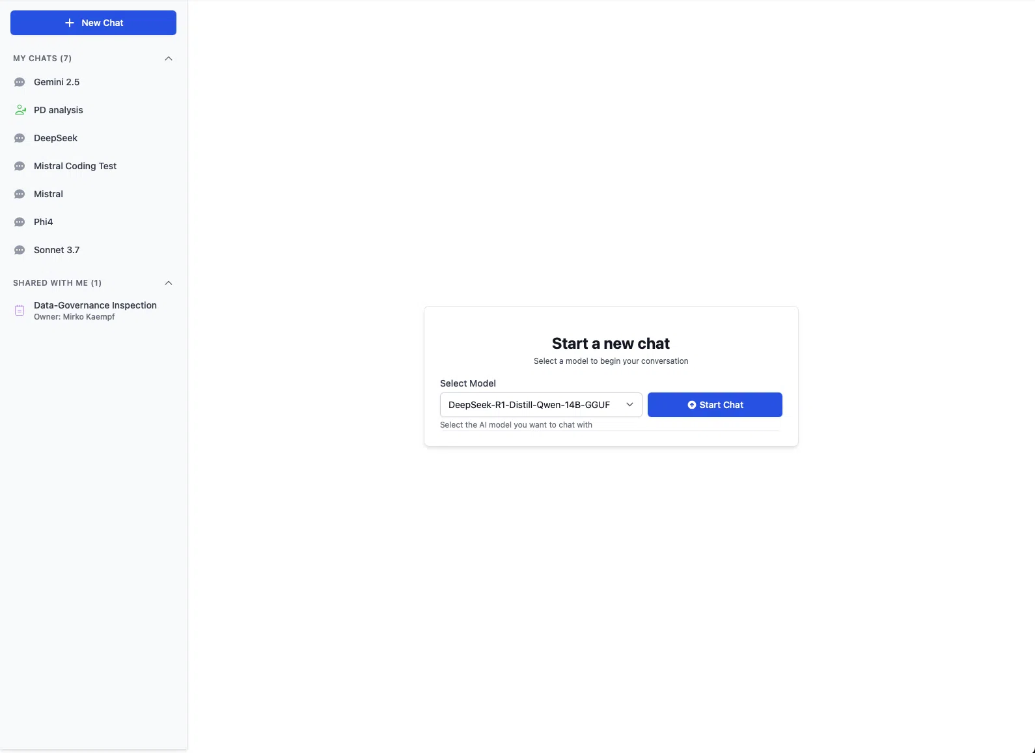Click the green shared-user icon beside PD analysis
The height and width of the screenshot is (753, 1035).
20,110
